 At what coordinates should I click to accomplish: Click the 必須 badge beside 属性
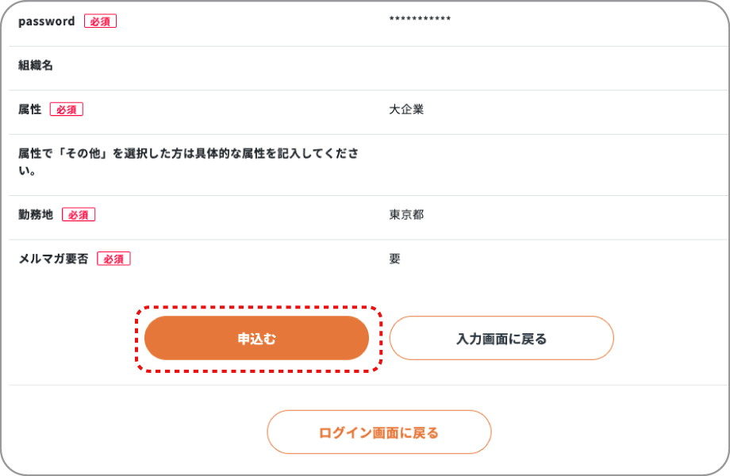pyautogui.click(x=67, y=109)
